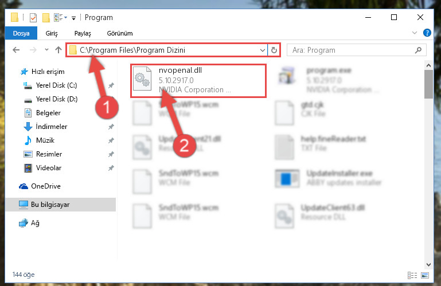Click the Back navigation arrow

coord(16,50)
